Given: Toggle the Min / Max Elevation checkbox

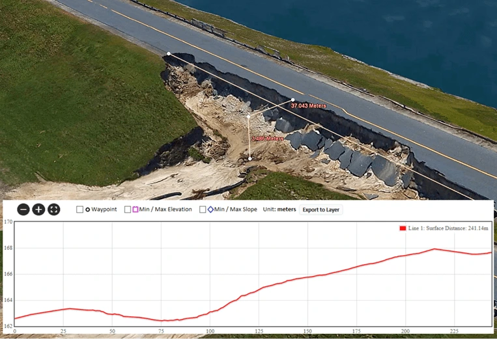Looking at the screenshot, I should point(128,210).
